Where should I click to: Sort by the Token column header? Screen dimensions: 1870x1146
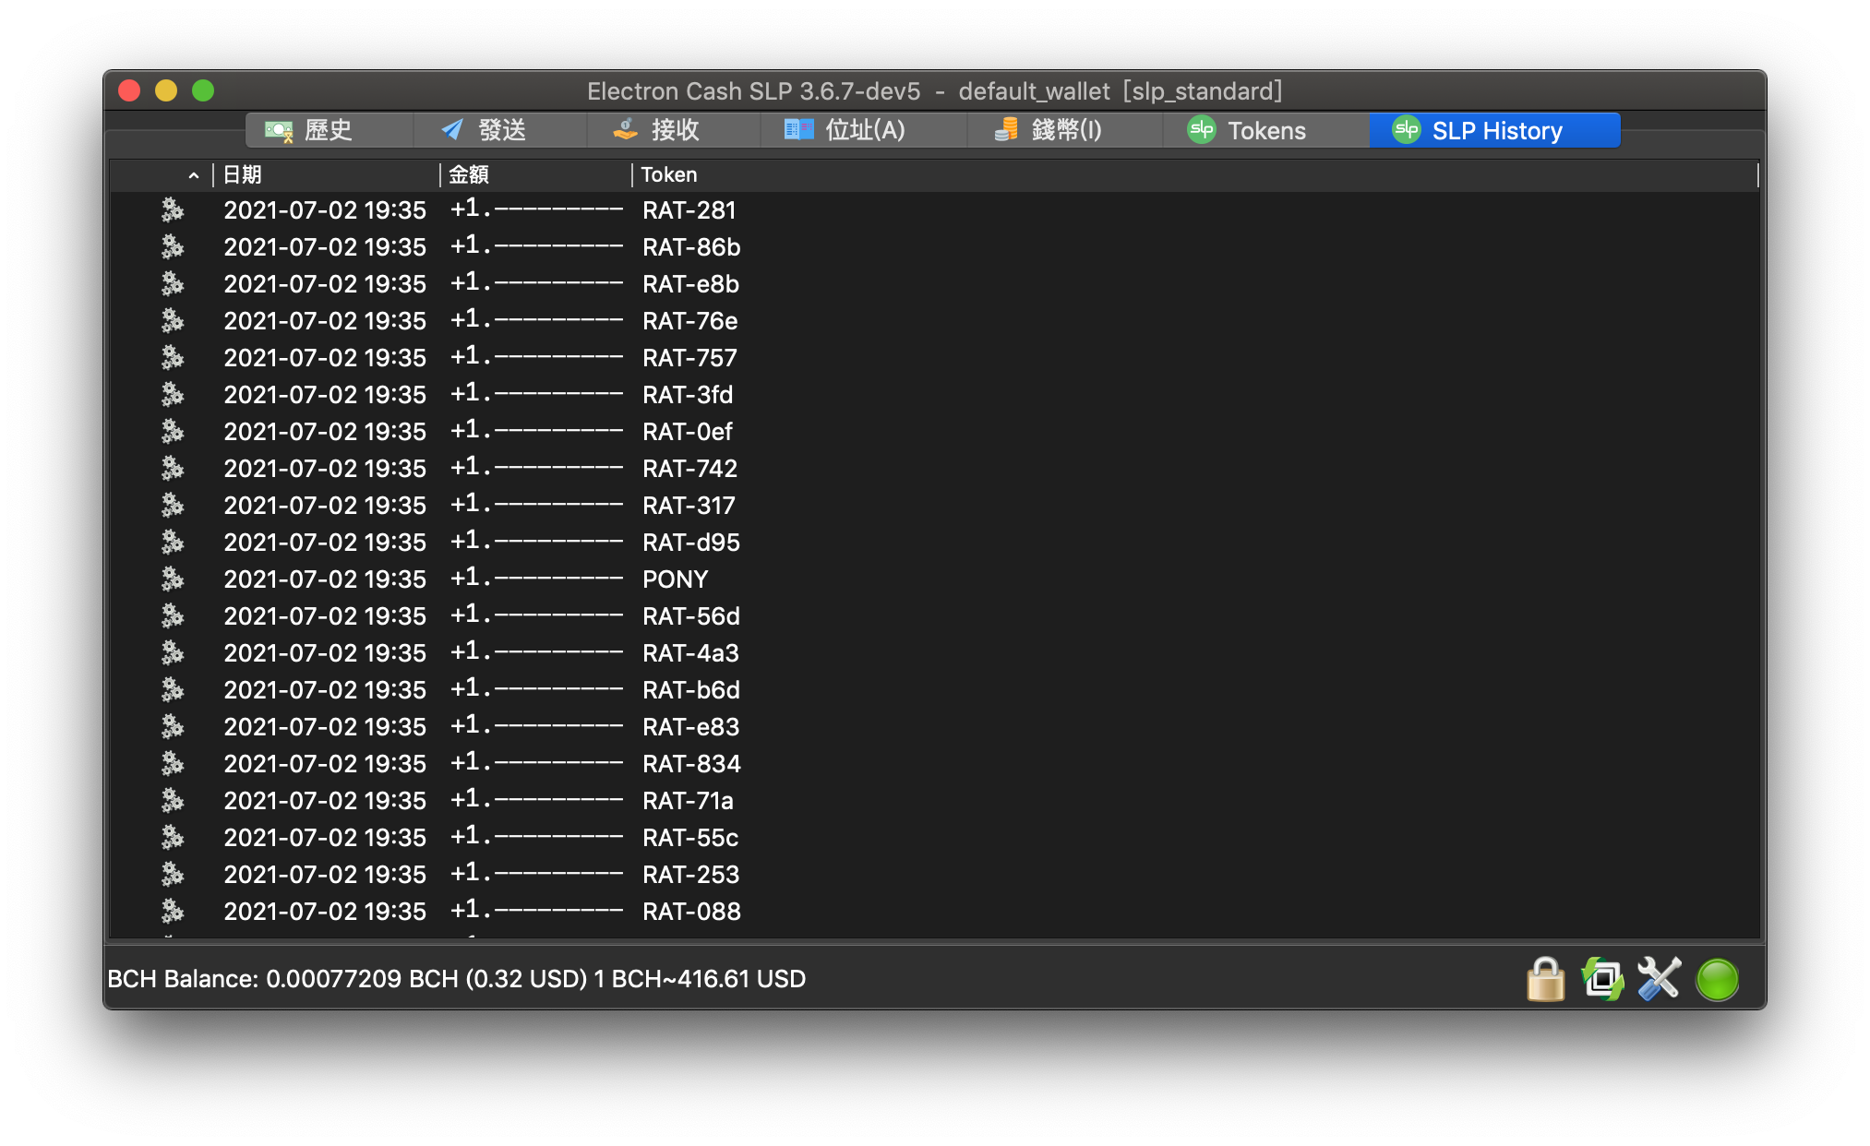point(1195,174)
